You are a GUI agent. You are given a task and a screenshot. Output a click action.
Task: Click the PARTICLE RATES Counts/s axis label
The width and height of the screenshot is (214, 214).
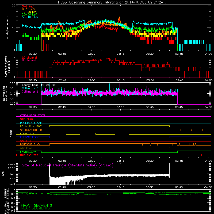(7, 67)
